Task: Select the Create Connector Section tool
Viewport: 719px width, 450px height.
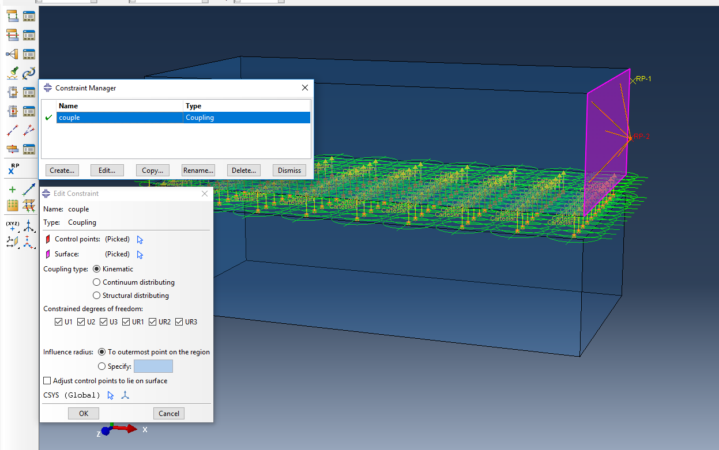Action: [12, 92]
